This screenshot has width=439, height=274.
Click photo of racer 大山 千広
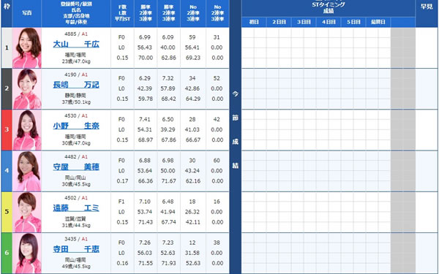click(x=27, y=47)
